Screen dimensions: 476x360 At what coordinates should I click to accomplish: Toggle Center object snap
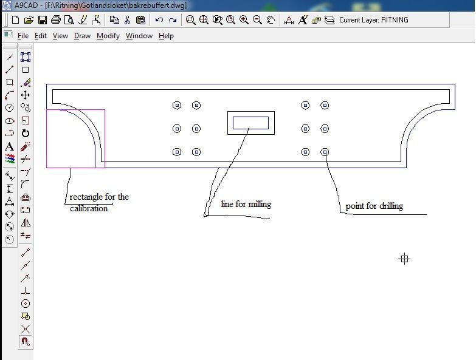point(26,304)
